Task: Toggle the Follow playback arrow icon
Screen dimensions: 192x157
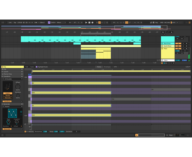Action: pos(70,23)
